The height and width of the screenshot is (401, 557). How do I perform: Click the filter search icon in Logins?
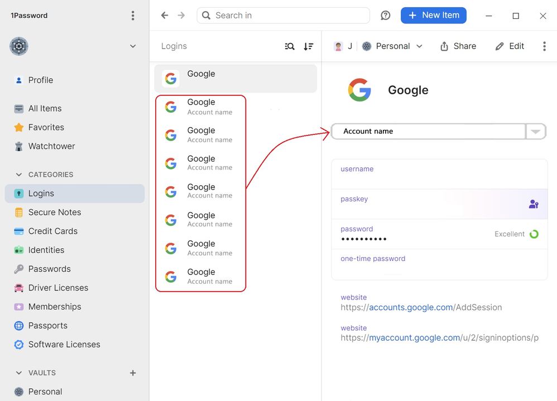tap(290, 46)
